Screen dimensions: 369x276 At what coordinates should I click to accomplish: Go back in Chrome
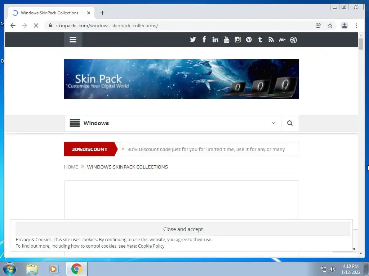point(13,26)
